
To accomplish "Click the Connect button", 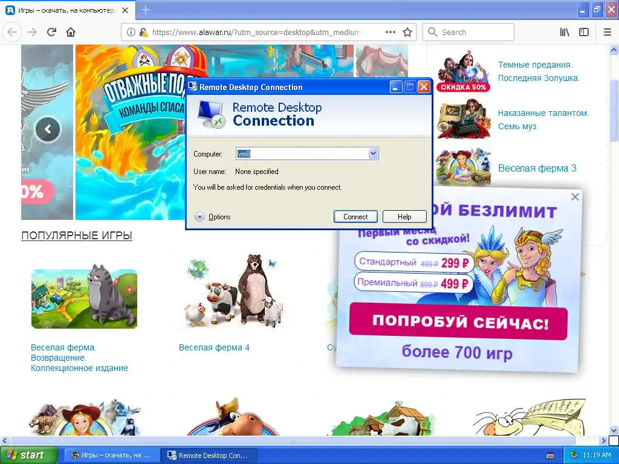I will [x=355, y=217].
